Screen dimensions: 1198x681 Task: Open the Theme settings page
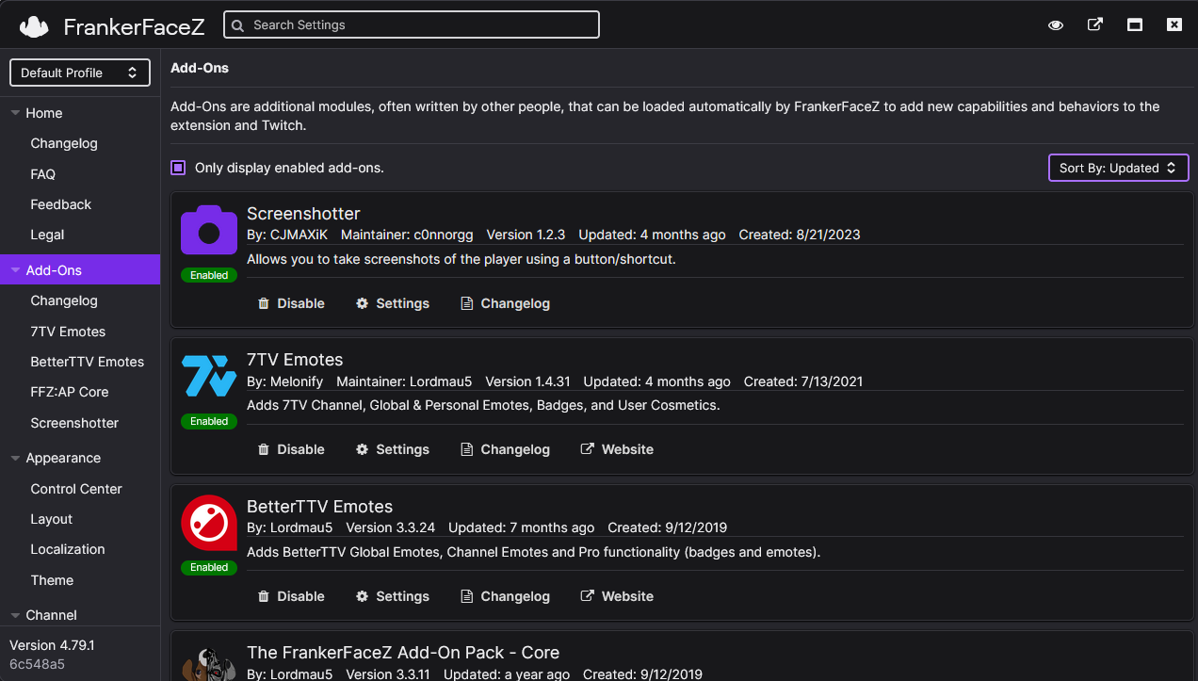[52, 580]
